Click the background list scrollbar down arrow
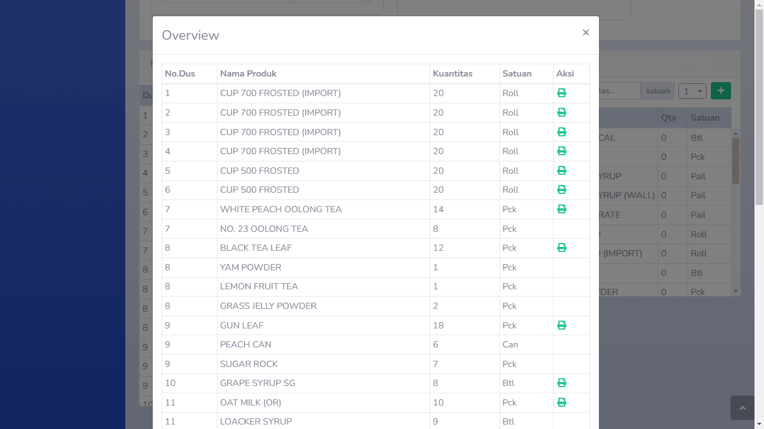The image size is (764, 429). [x=735, y=292]
